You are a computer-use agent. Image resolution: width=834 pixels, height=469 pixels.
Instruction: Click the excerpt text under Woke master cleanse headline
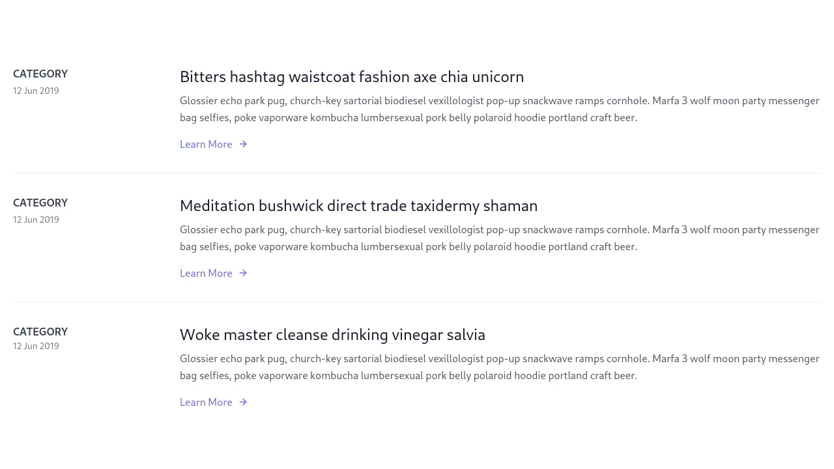point(499,367)
